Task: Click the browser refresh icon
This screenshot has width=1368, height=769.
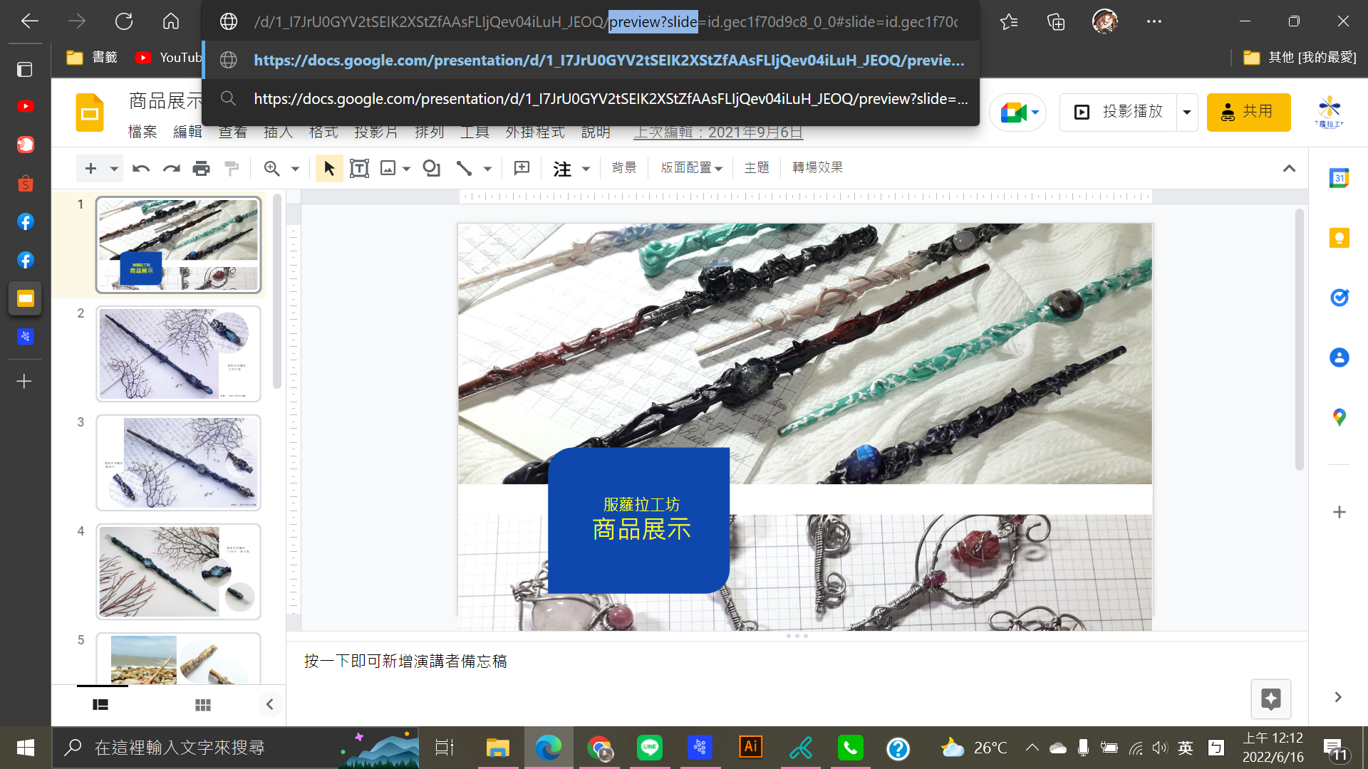Action: tap(124, 21)
